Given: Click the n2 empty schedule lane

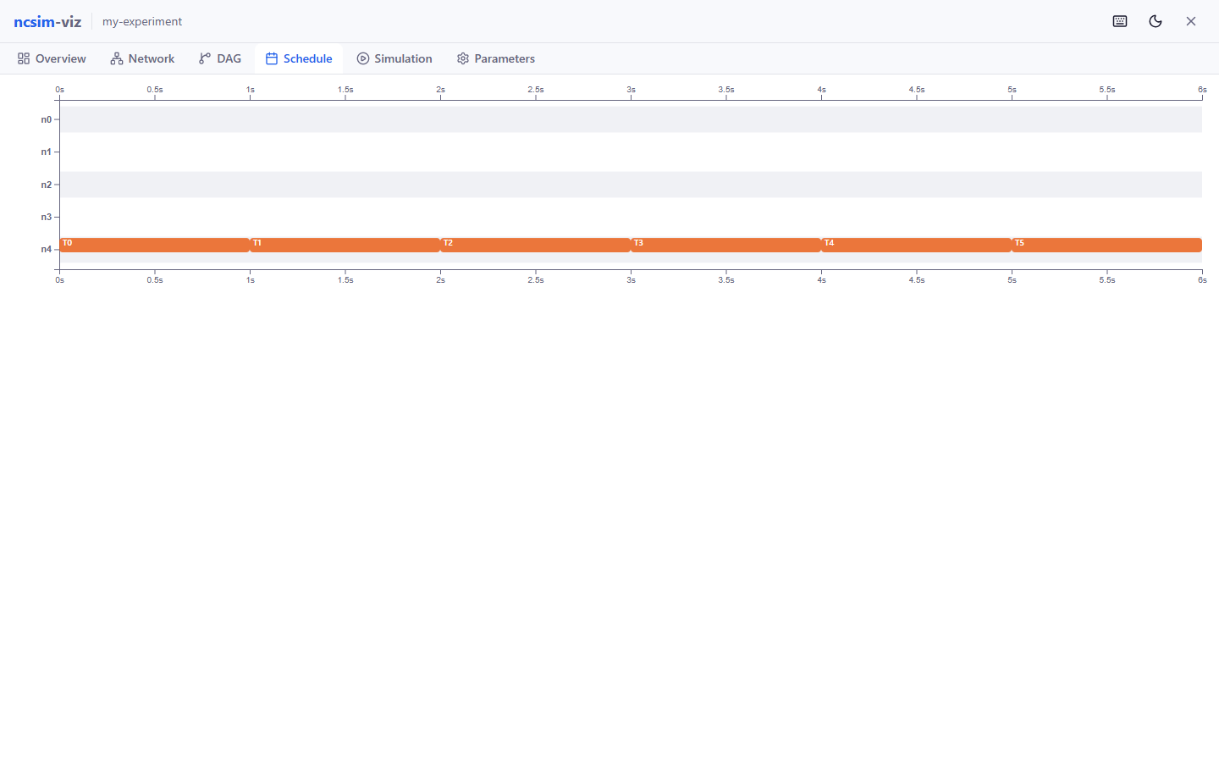Looking at the screenshot, I should click(x=631, y=185).
